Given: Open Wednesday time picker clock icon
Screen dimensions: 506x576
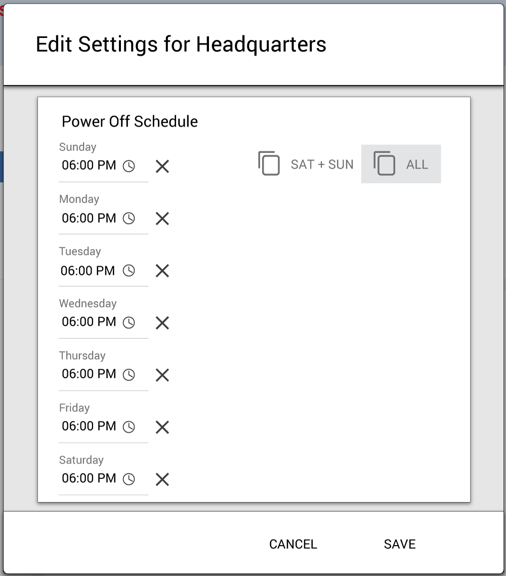Looking at the screenshot, I should click(x=129, y=322).
